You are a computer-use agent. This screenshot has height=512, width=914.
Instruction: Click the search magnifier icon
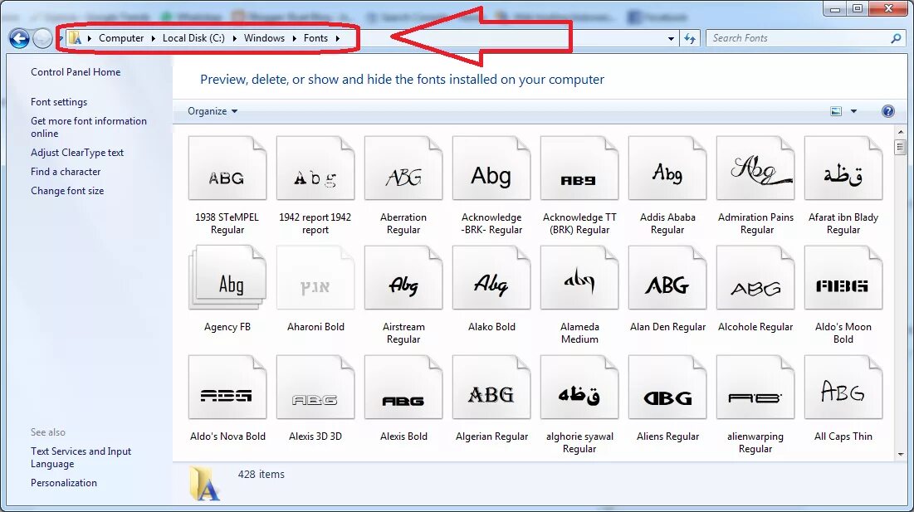[x=896, y=38]
